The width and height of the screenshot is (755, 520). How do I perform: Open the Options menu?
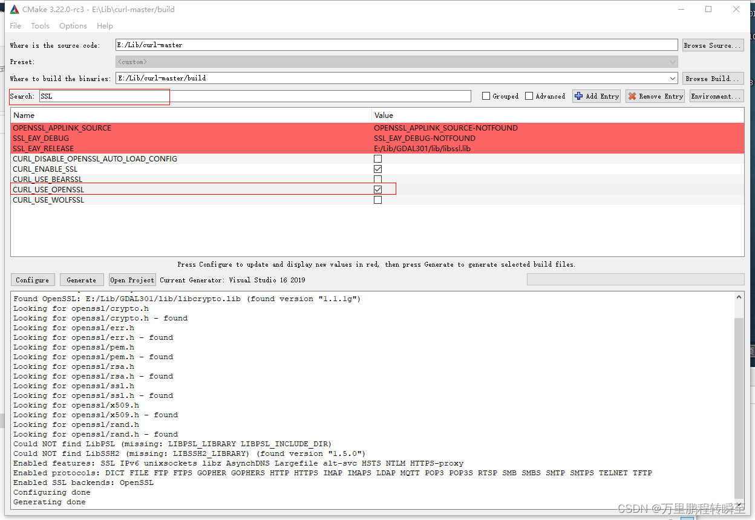tap(73, 25)
